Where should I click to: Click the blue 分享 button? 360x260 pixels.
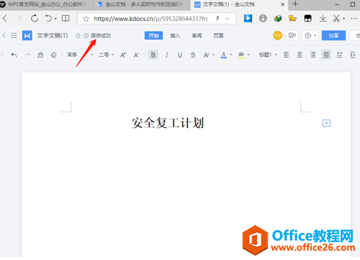pyautogui.click(x=333, y=35)
